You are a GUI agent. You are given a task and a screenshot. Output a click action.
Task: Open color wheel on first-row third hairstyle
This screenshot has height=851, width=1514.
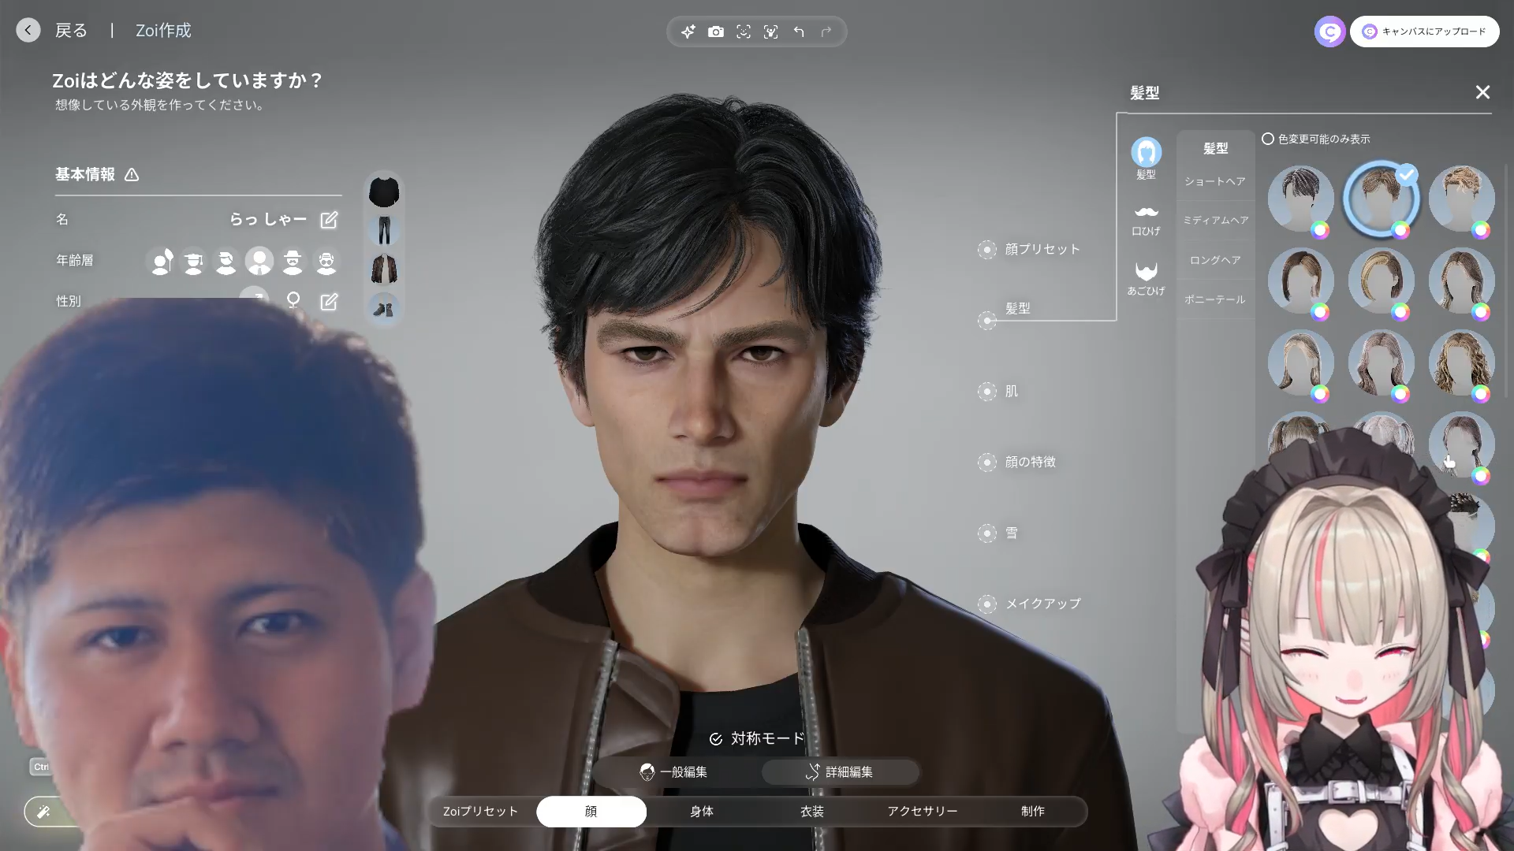[1481, 230]
